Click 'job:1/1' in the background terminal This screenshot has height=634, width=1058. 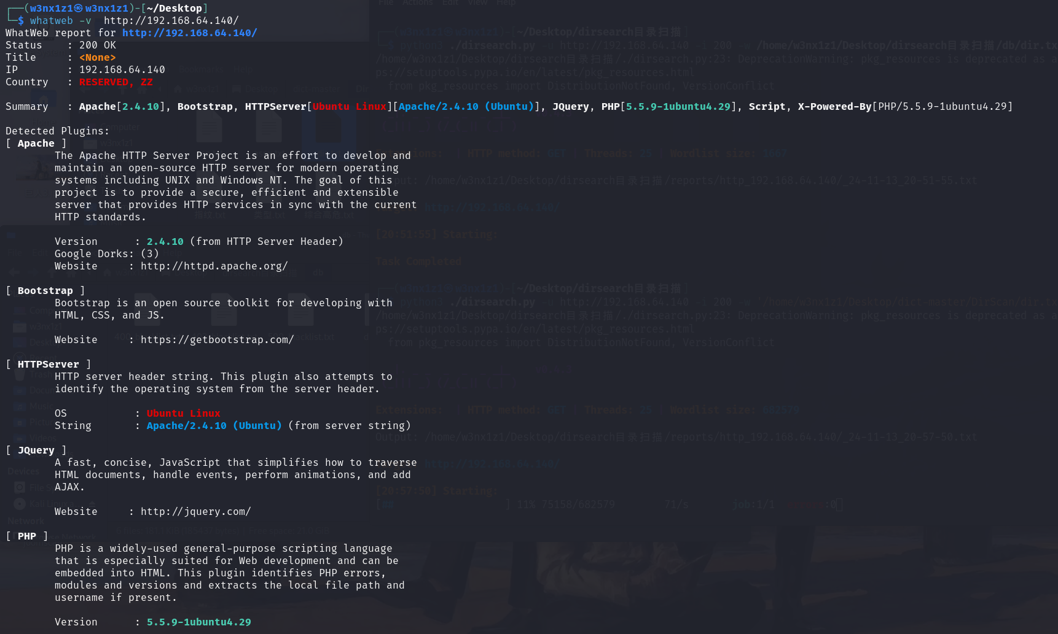click(x=753, y=504)
